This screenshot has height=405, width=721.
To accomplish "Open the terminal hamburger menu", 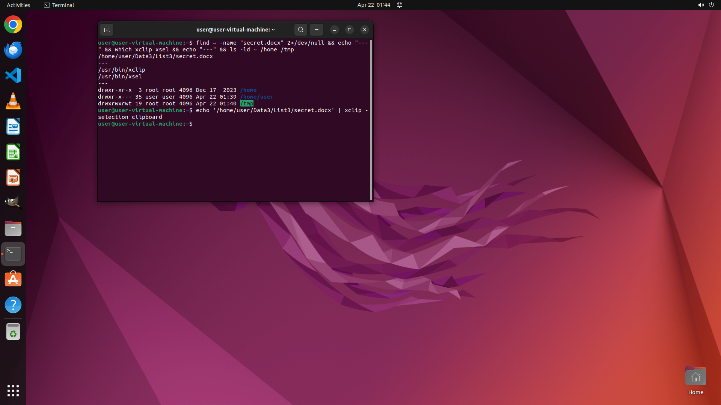I will (316, 30).
